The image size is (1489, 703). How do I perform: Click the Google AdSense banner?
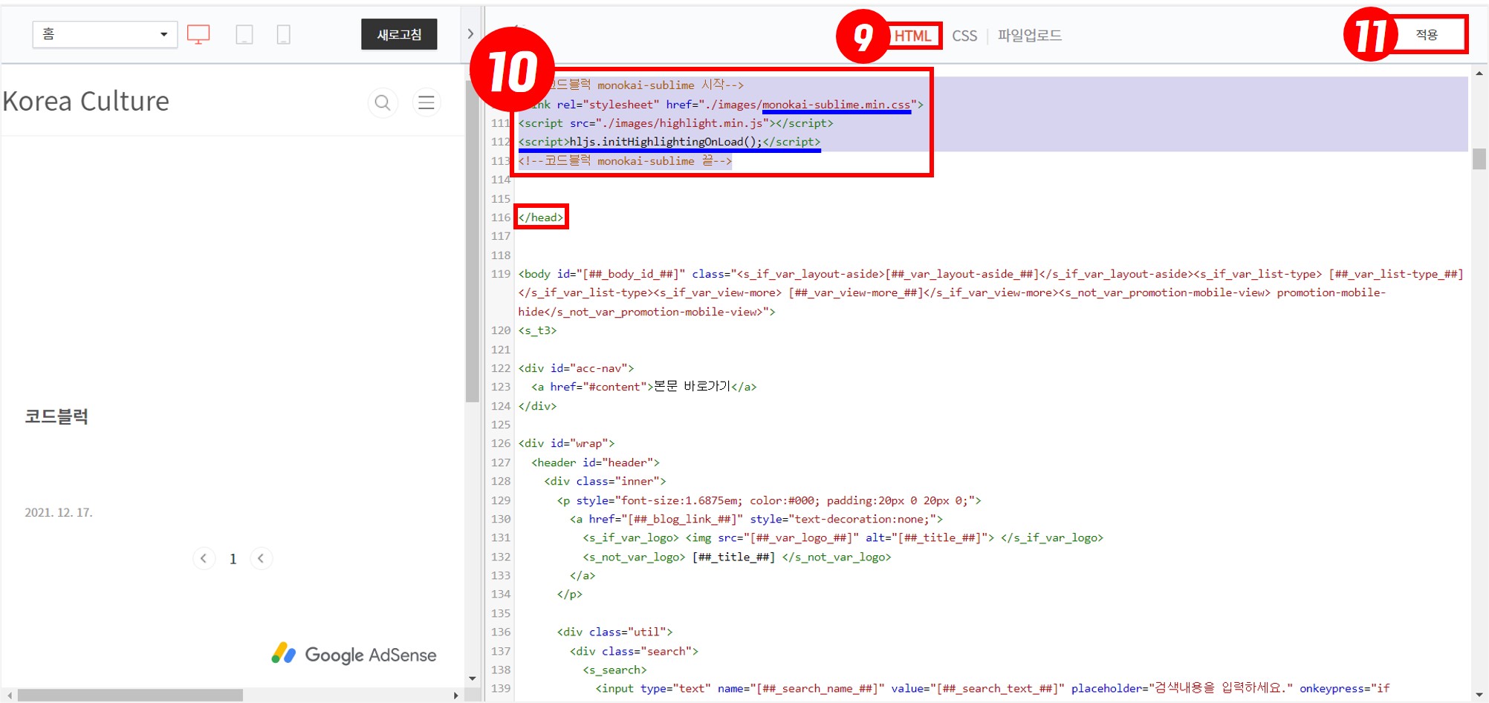pyautogui.click(x=354, y=654)
